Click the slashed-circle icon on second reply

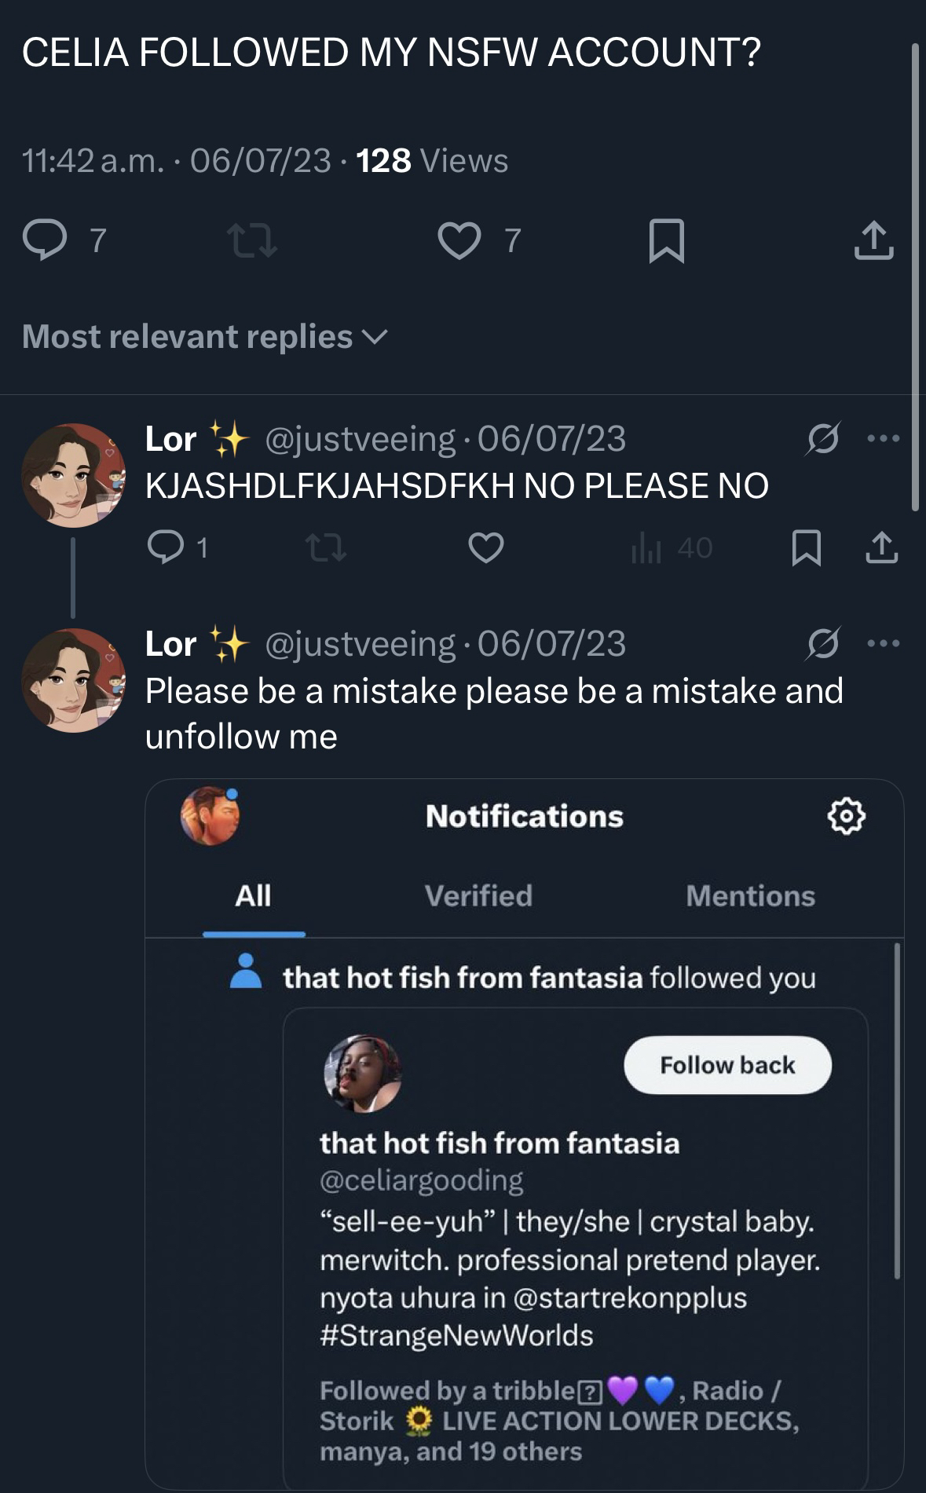click(x=822, y=643)
